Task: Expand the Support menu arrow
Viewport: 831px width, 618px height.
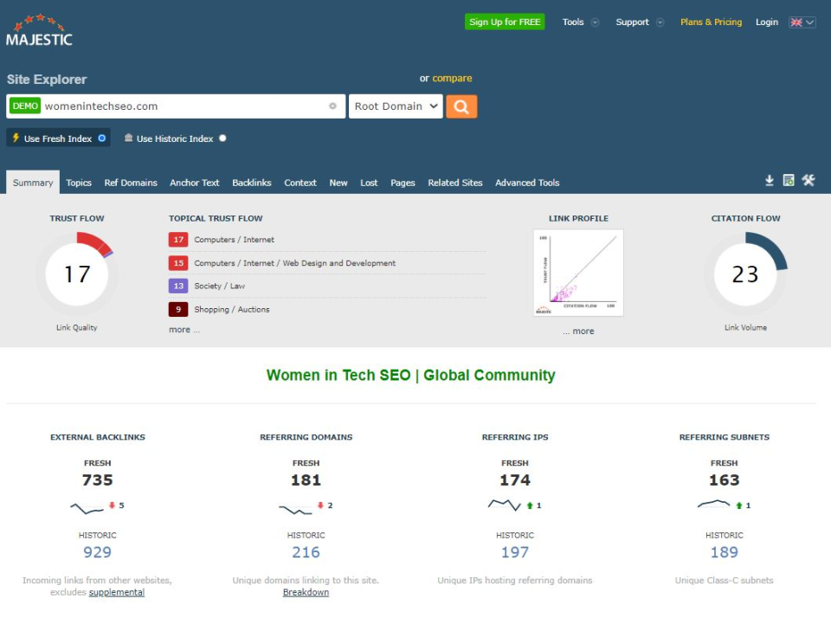Action: click(660, 23)
